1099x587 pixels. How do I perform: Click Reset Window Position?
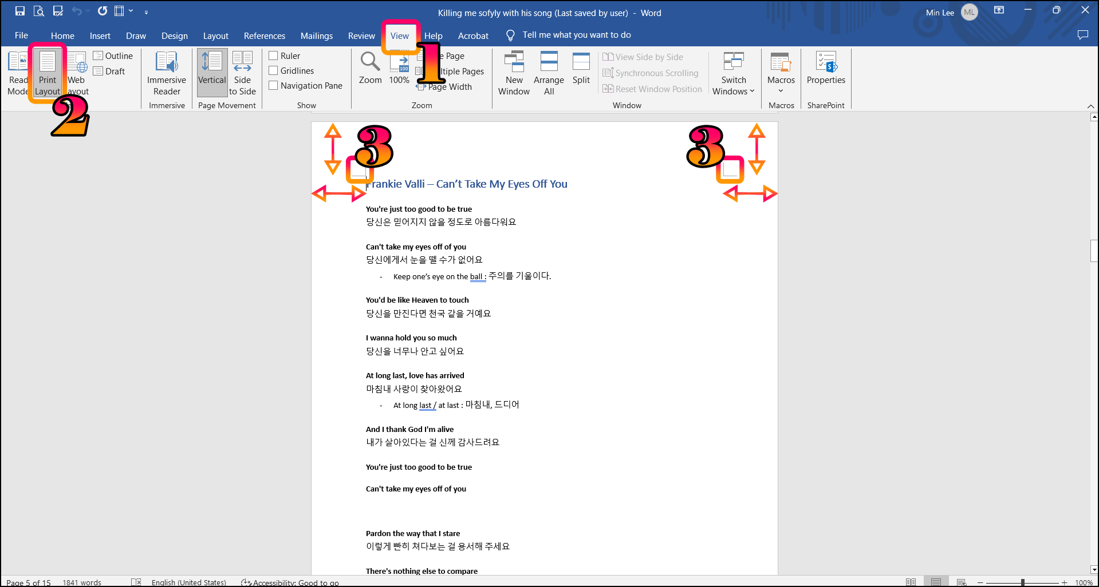652,89
